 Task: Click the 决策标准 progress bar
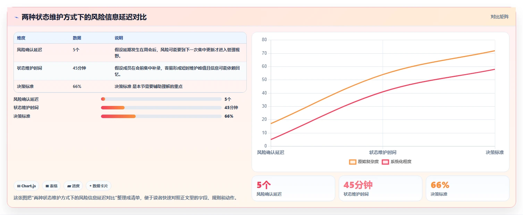tap(161, 116)
